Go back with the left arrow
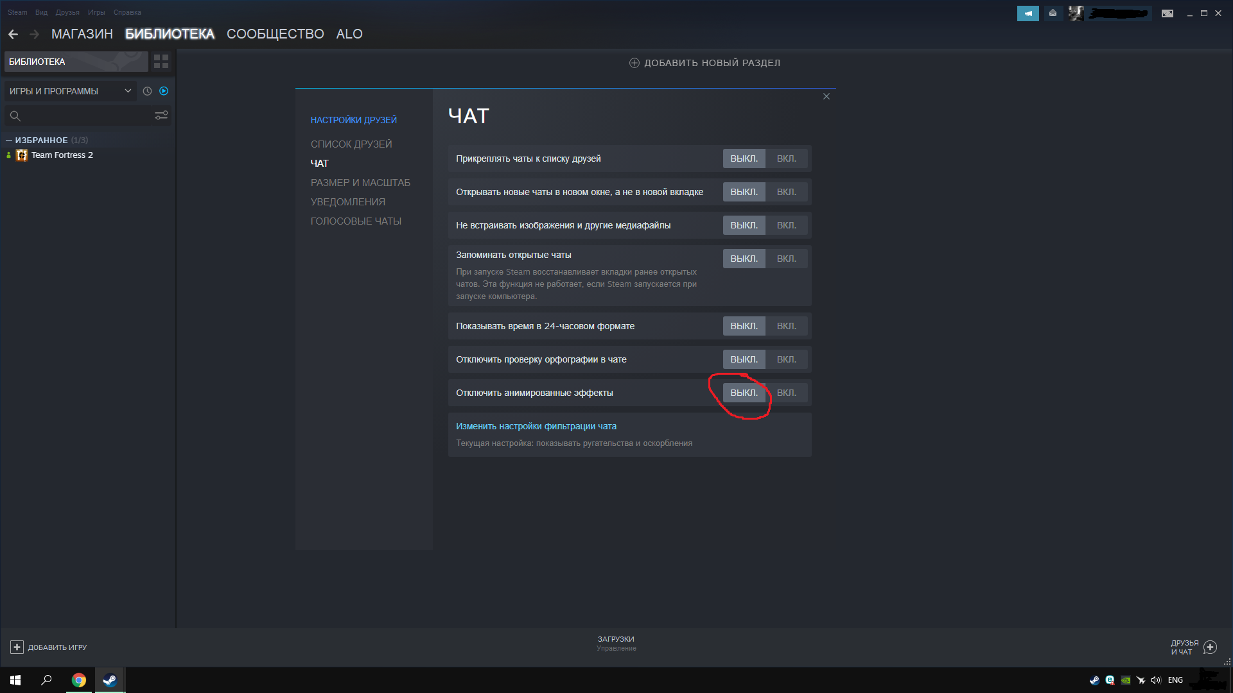 (x=13, y=34)
